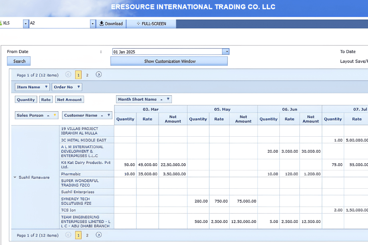Click the 22,50,000.00 net amount cell
The image size is (368, 245).
[173, 165]
